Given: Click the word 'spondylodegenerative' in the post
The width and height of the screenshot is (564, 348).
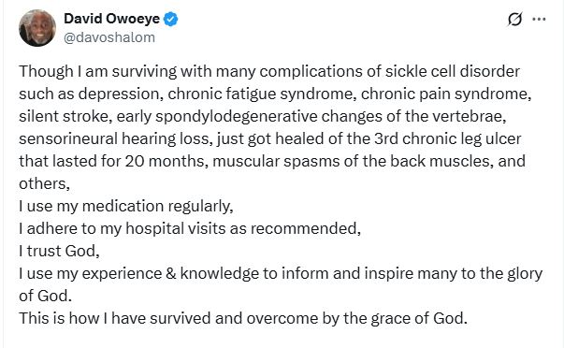Looking at the screenshot, I should (237, 117).
